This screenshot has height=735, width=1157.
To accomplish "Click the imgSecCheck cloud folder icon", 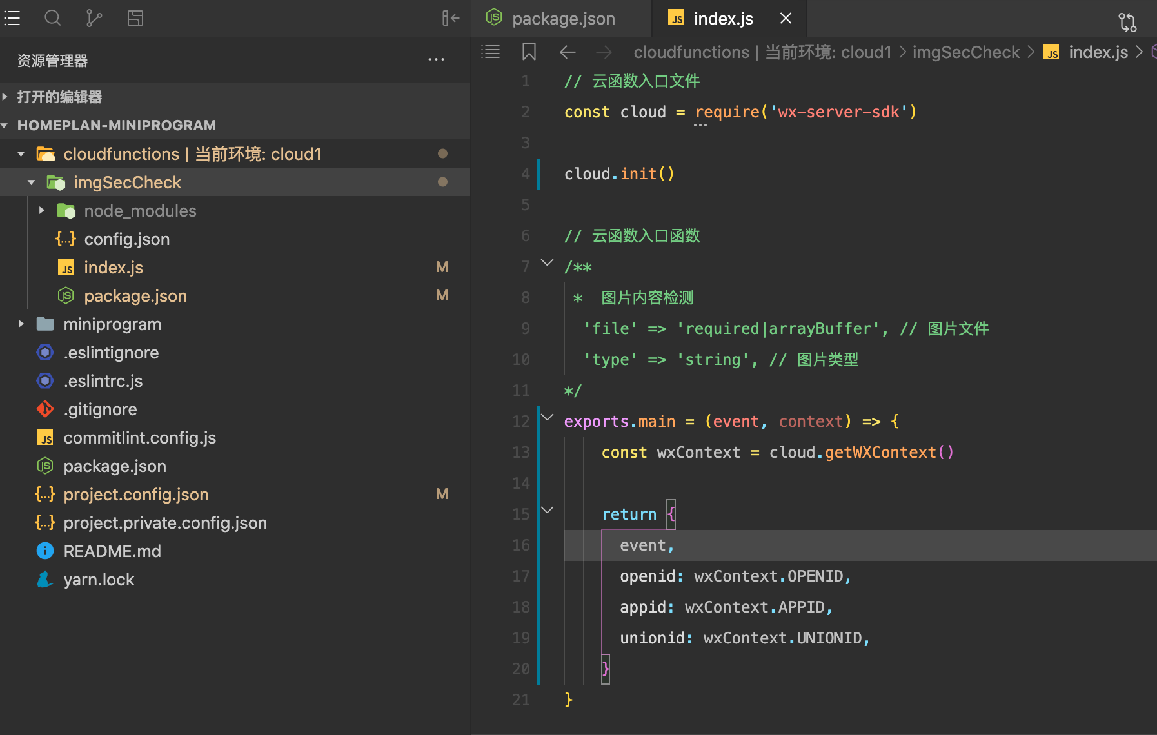I will coord(56,182).
